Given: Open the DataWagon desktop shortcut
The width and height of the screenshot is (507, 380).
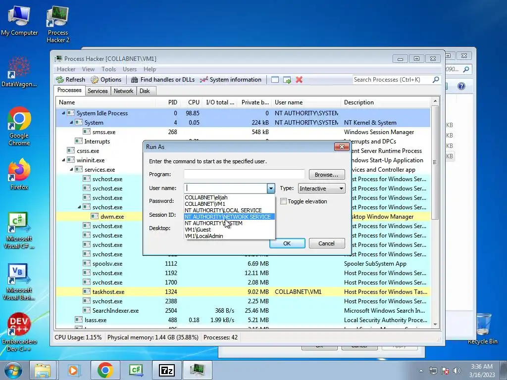Looking at the screenshot, I should click(19, 72).
